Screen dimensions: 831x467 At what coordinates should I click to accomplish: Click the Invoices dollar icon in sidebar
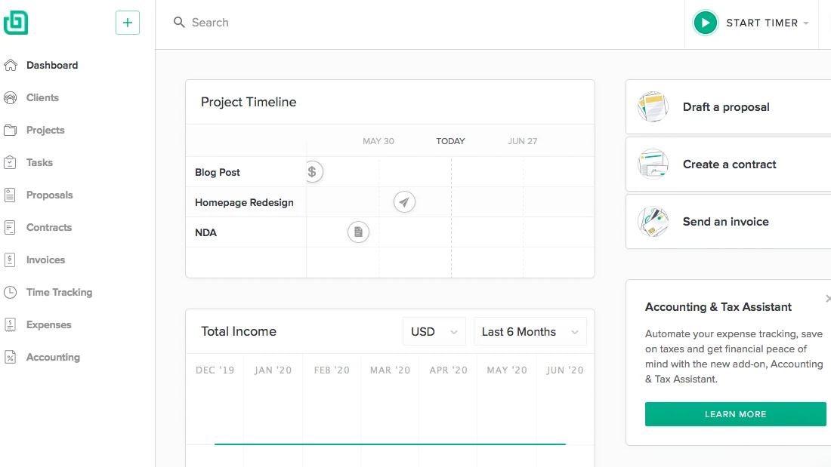click(x=11, y=260)
